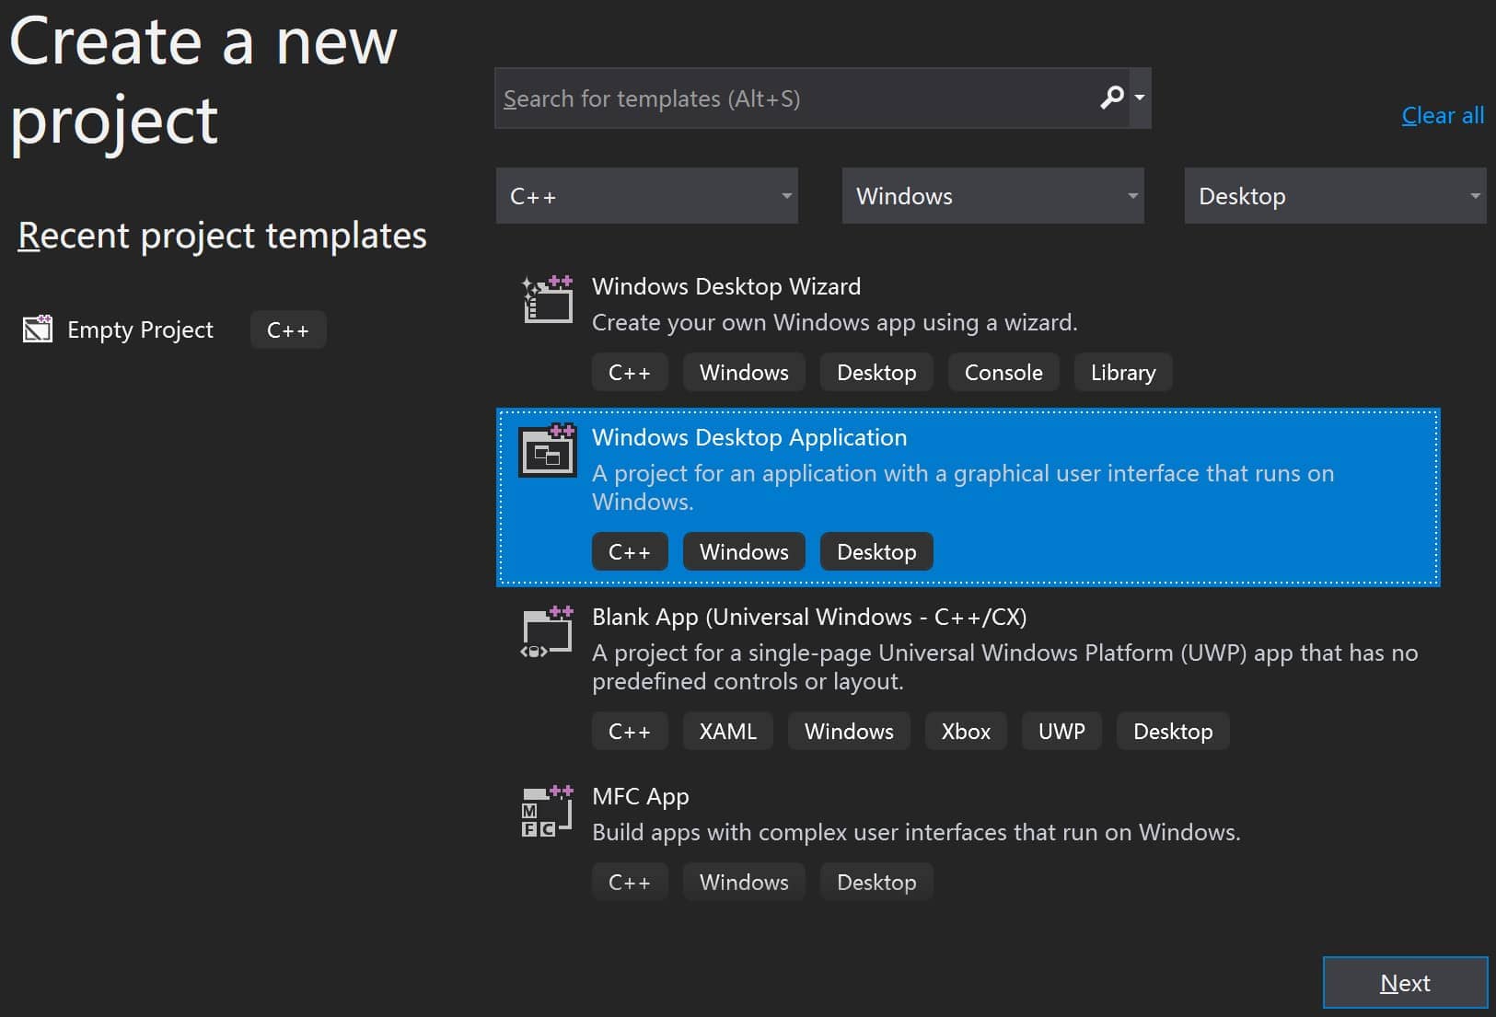Select the MFC App template title
The width and height of the screenshot is (1496, 1017).
coord(641,796)
